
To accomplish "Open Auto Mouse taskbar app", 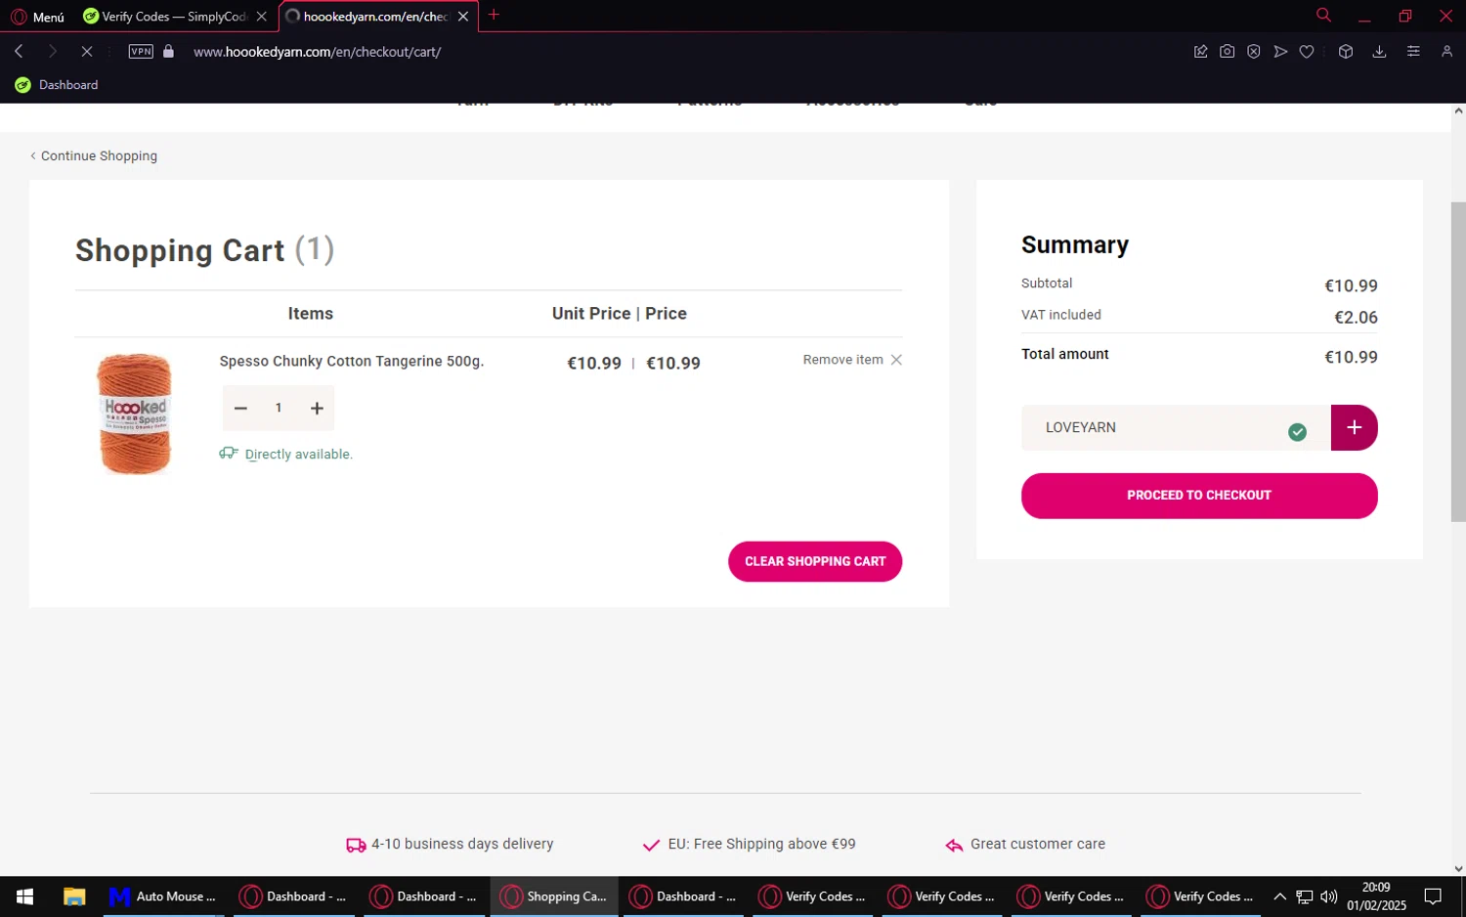I will click(x=163, y=896).
